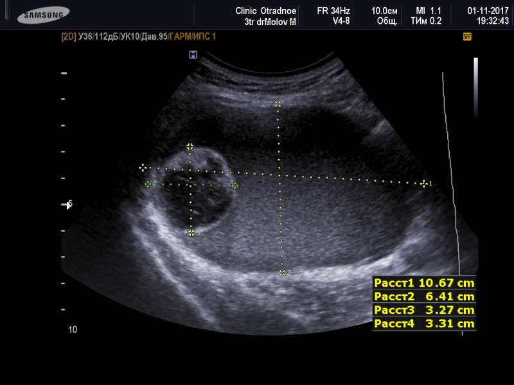
Task: Click the date 01-11-2017
Action: (488, 11)
